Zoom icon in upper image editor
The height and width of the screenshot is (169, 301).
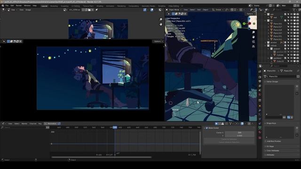(161, 19)
